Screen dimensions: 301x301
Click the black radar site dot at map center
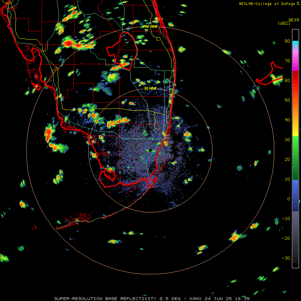150,150
